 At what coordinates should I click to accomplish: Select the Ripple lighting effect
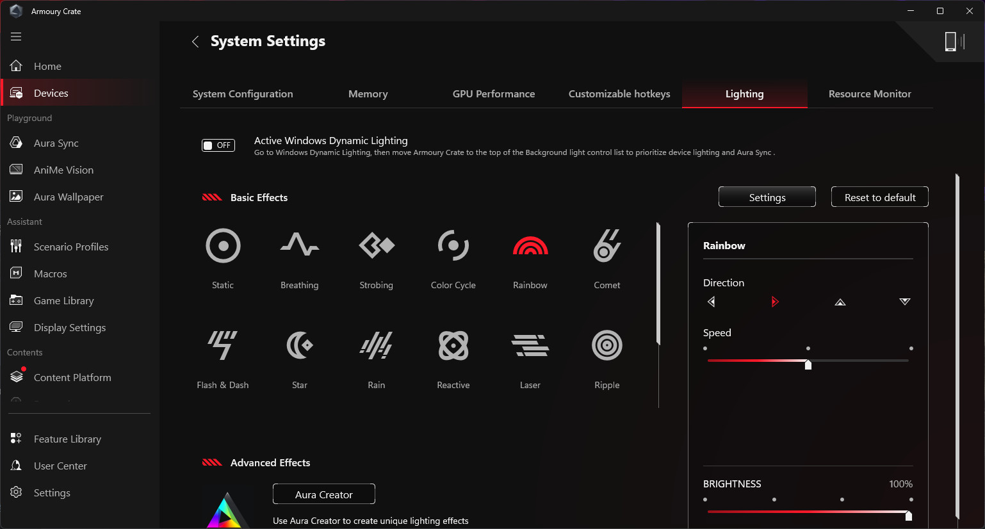point(607,346)
